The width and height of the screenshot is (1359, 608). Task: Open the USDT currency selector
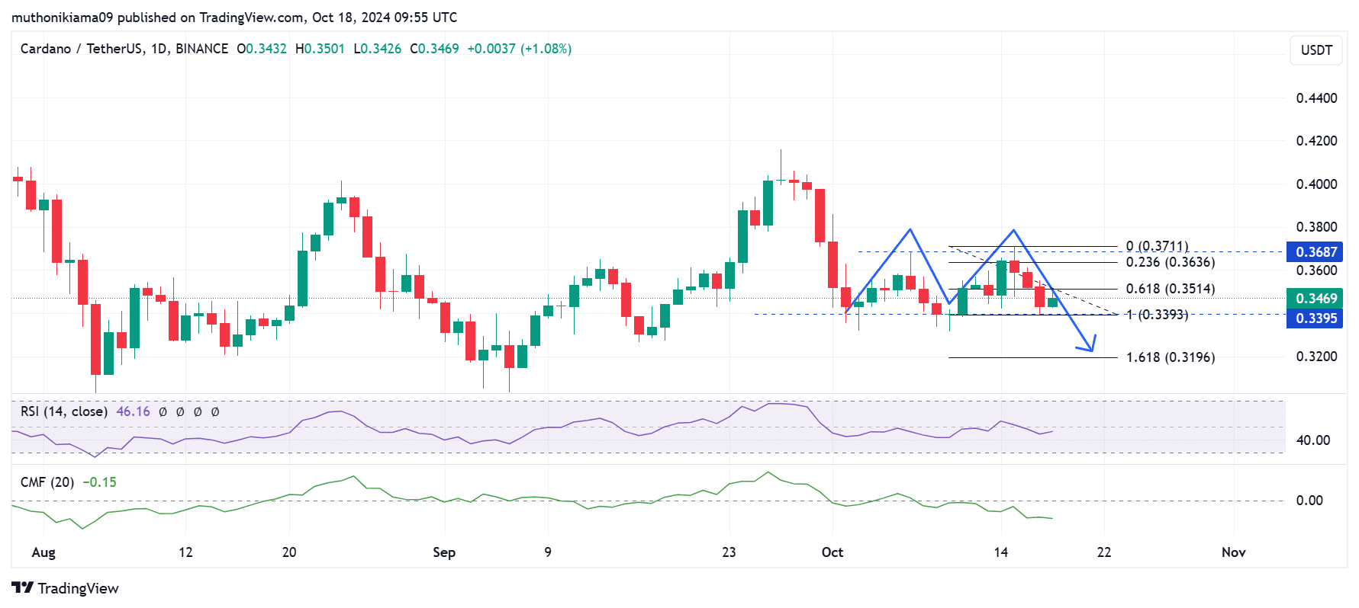click(x=1316, y=50)
